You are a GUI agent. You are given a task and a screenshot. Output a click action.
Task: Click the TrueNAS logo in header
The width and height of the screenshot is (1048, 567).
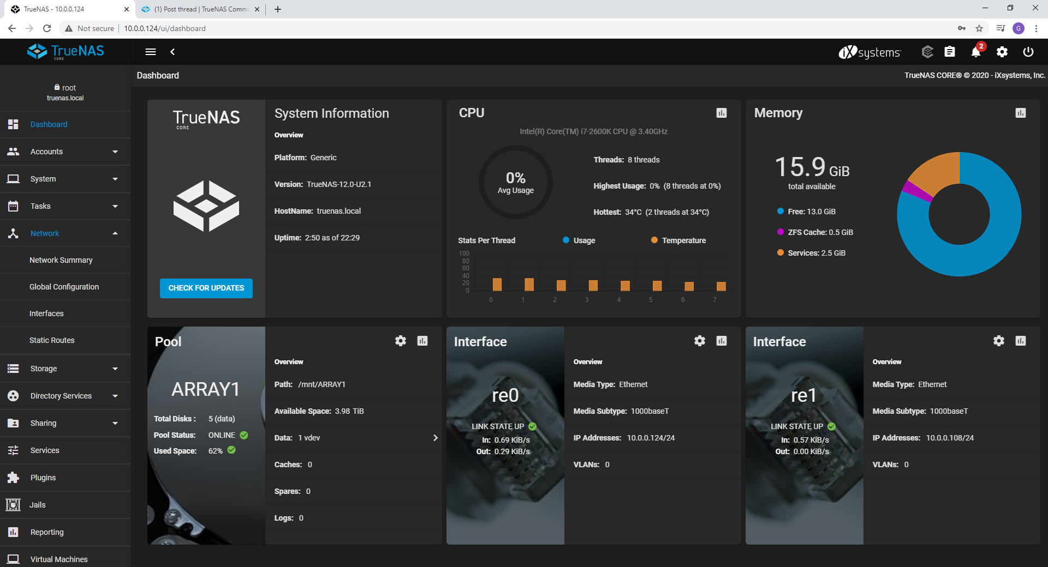pyautogui.click(x=65, y=52)
